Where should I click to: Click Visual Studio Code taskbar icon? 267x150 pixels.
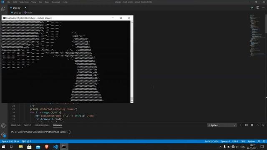(x=55, y=147)
